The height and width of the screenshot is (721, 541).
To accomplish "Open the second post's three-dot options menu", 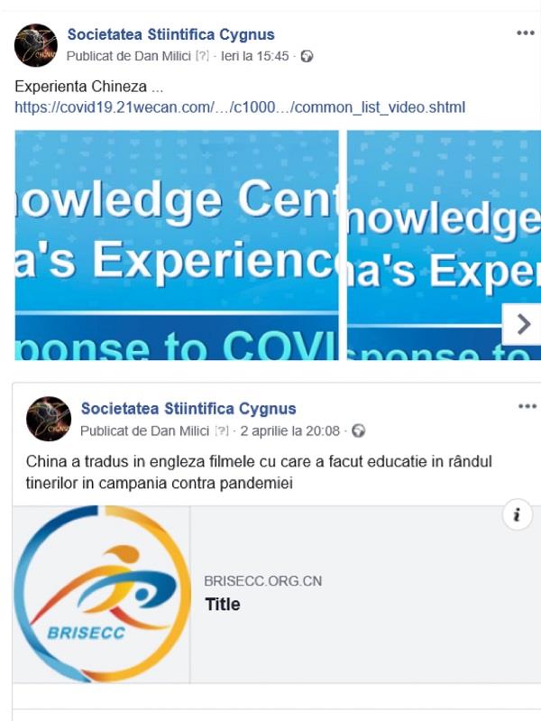I will [x=527, y=406].
